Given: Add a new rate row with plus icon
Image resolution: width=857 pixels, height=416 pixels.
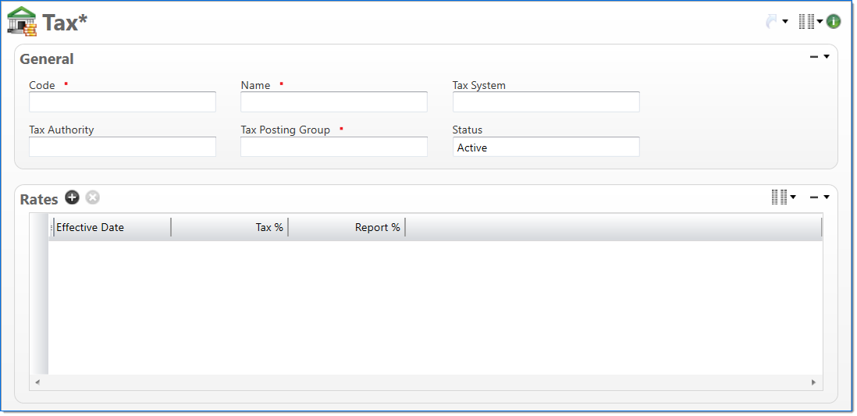Looking at the screenshot, I should [72, 198].
